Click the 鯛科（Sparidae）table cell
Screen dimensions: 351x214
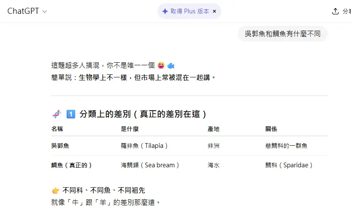point(289,165)
